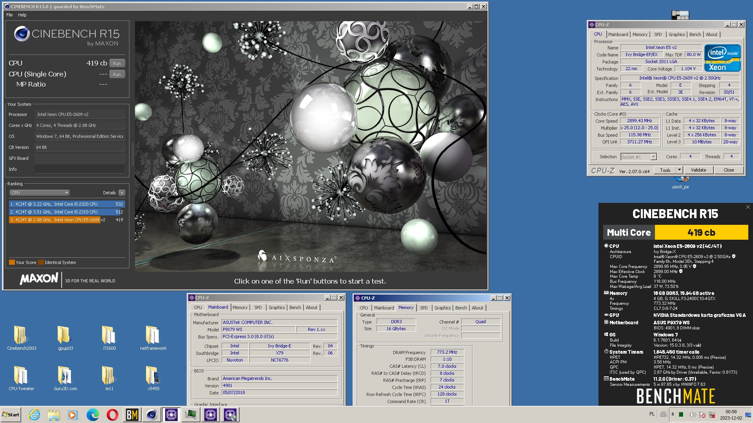This screenshot has height=423, width=753.
Task: Select ranking row Intel Core i5-2310 CPU
Action: click(x=67, y=212)
